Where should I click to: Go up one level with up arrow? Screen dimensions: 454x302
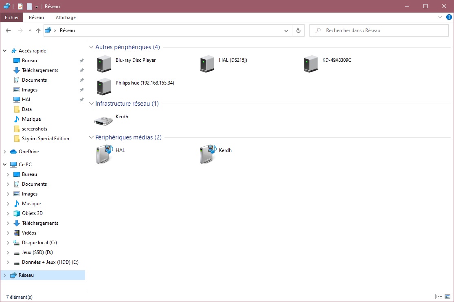[x=38, y=30]
